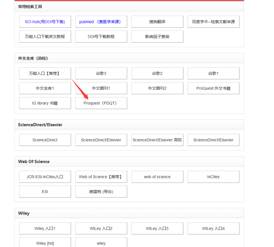Open 万能入口下载英文教程 tutorial
The image size is (274, 247).
[x=45, y=37]
